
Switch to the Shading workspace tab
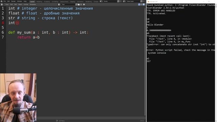point(73,1)
